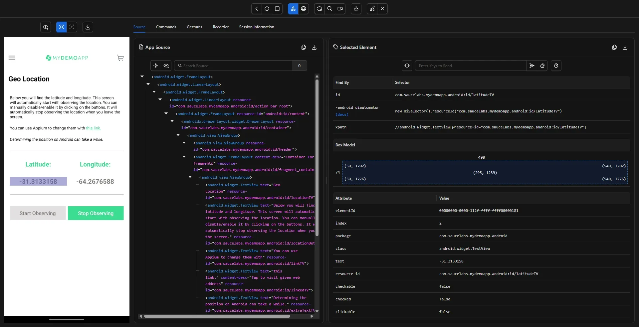Viewport: 639px width, 327px height.
Task: Enable Select Elements mode
Action: 62,27
